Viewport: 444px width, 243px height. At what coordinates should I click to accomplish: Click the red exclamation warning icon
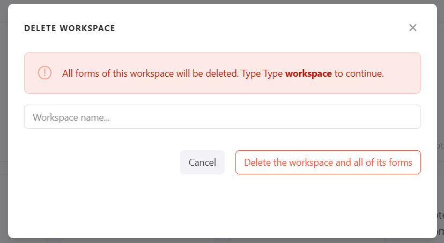tap(45, 73)
